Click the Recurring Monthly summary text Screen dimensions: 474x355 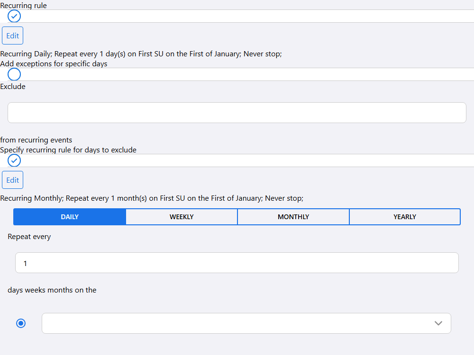coord(152,198)
